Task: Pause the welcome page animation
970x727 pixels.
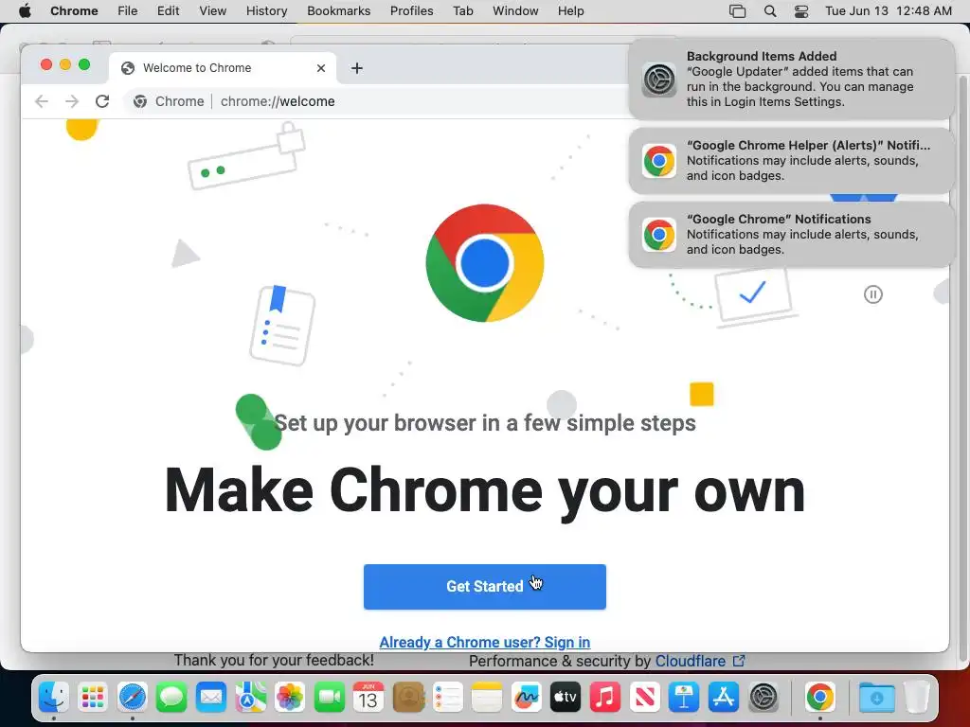Action: pos(872,294)
